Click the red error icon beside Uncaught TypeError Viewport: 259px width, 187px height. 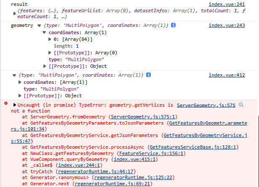pos(6,104)
